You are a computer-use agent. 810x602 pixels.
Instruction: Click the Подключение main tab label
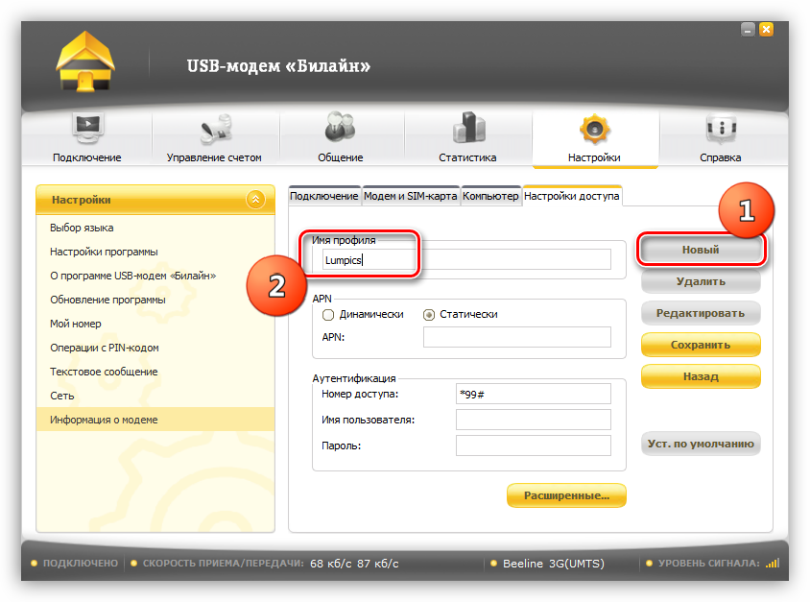86,157
